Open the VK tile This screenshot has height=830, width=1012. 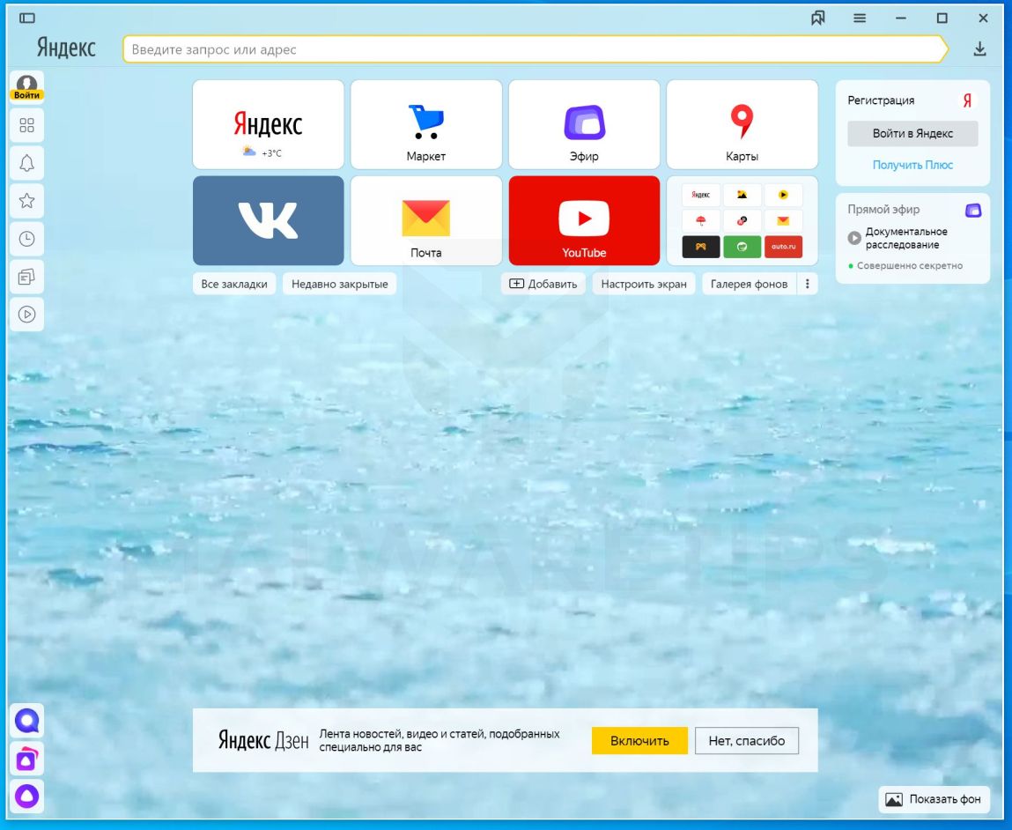pyautogui.click(x=268, y=221)
